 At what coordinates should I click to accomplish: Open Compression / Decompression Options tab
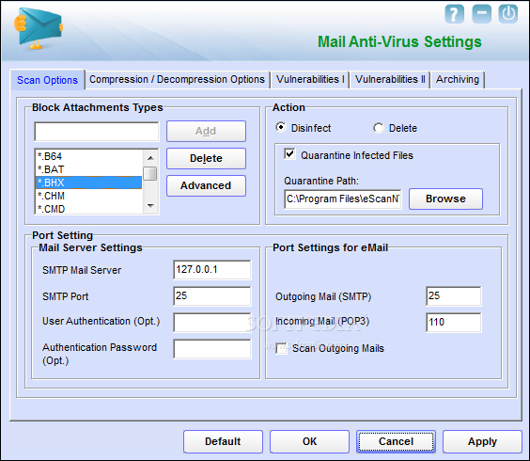pos(177,80)
